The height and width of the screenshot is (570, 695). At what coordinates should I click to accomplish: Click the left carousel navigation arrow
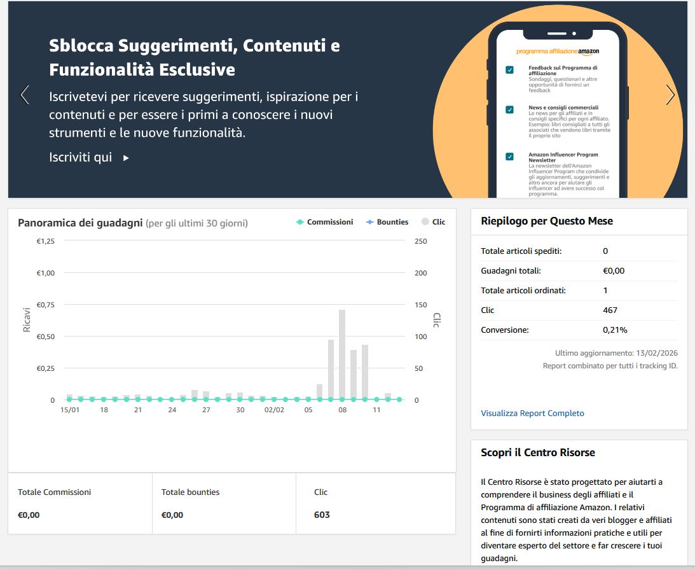pos(25,94)
